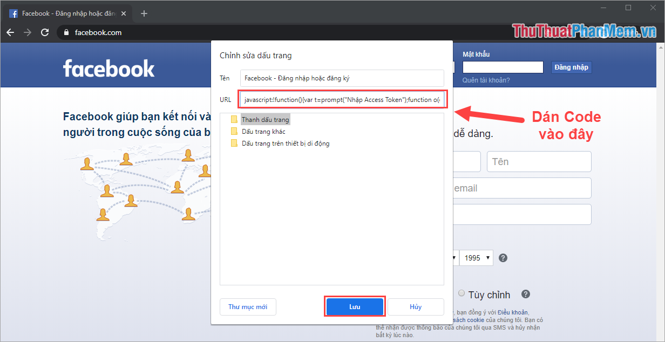Select the Tùy chỉnh radio button
The width and height of the screenshot is (665, 342).
point(462,293)
